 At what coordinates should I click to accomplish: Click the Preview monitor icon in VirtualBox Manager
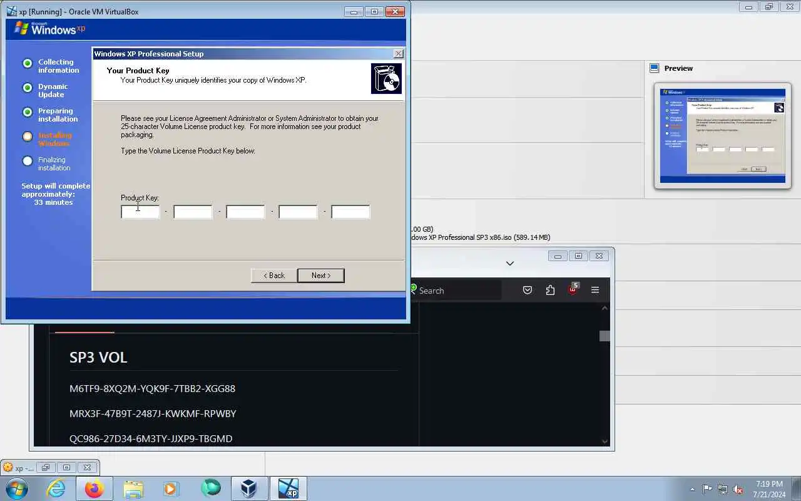click(655, 68)
